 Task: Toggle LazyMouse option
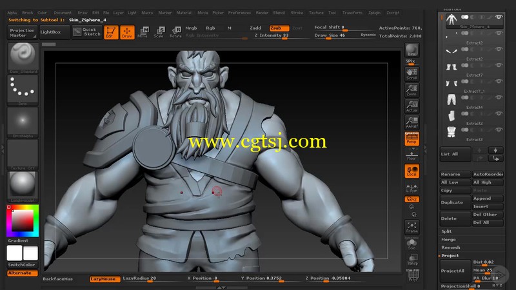(x=105, y=279)
